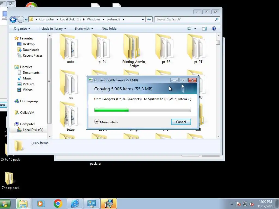Cancel the file copy operation
279x209 pixels.
click(181, 122)
